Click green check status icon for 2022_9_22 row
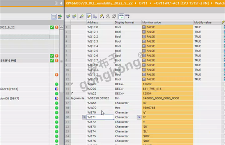 coord(52,27)
